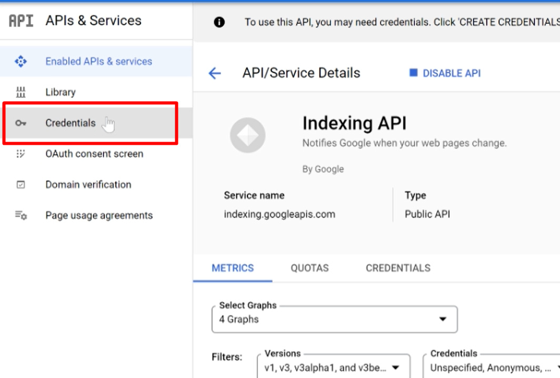Click the credentials notice banner text
560x378 pixels.
pyautogui.click(x=402, y=22)
